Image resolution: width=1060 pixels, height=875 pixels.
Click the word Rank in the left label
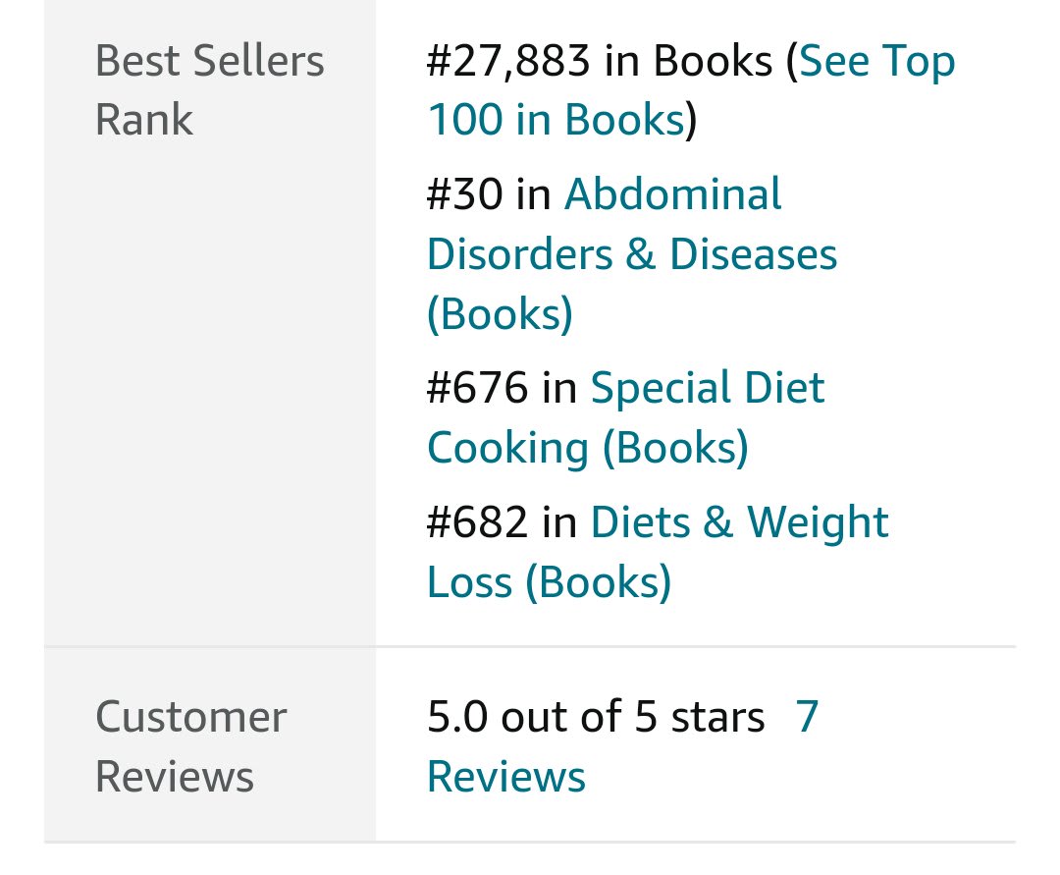click(144, 121)
